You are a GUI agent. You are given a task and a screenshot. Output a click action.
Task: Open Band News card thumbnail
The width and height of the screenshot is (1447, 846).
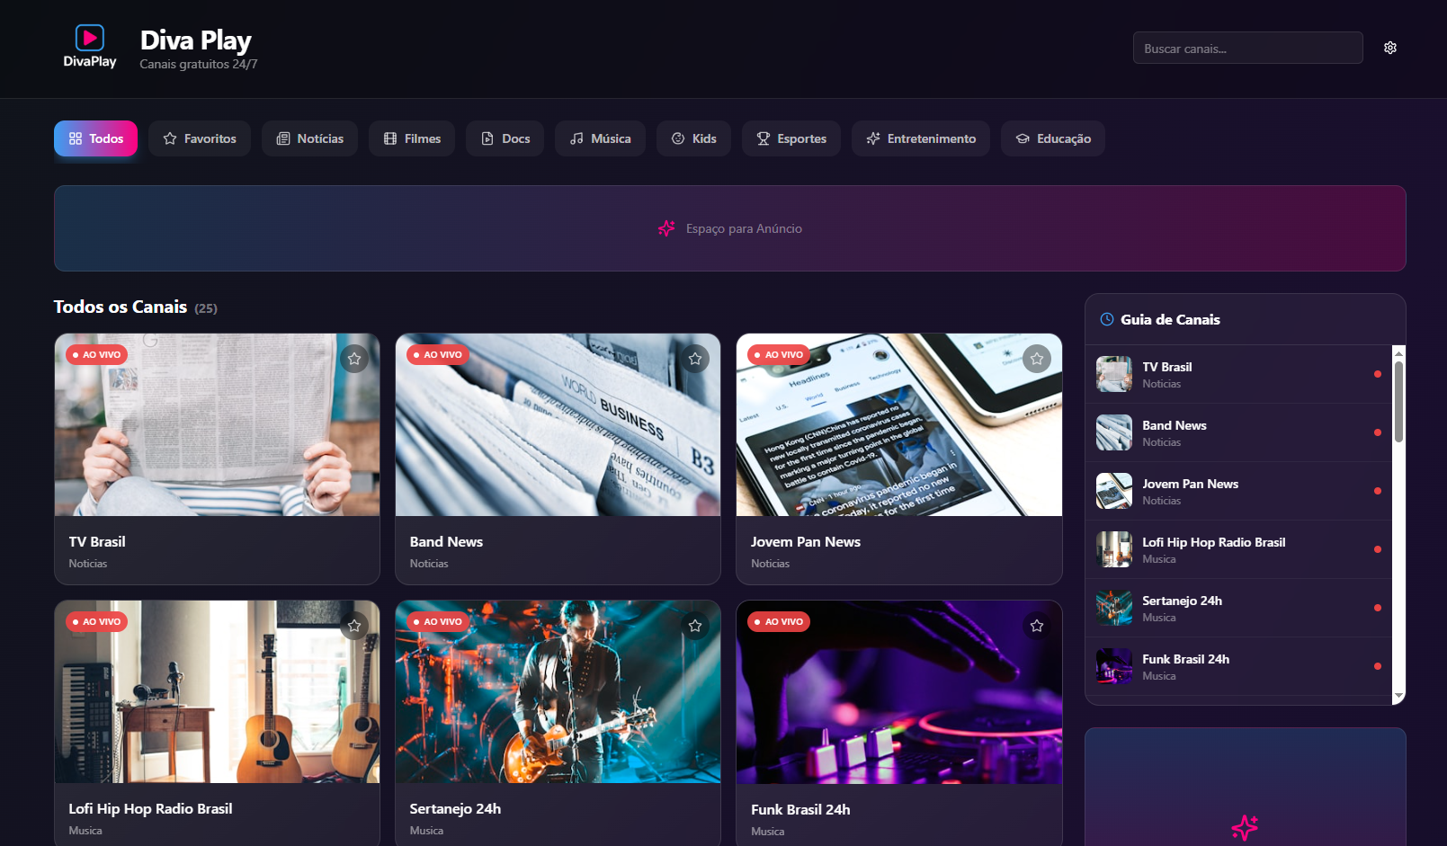(558, 425)
